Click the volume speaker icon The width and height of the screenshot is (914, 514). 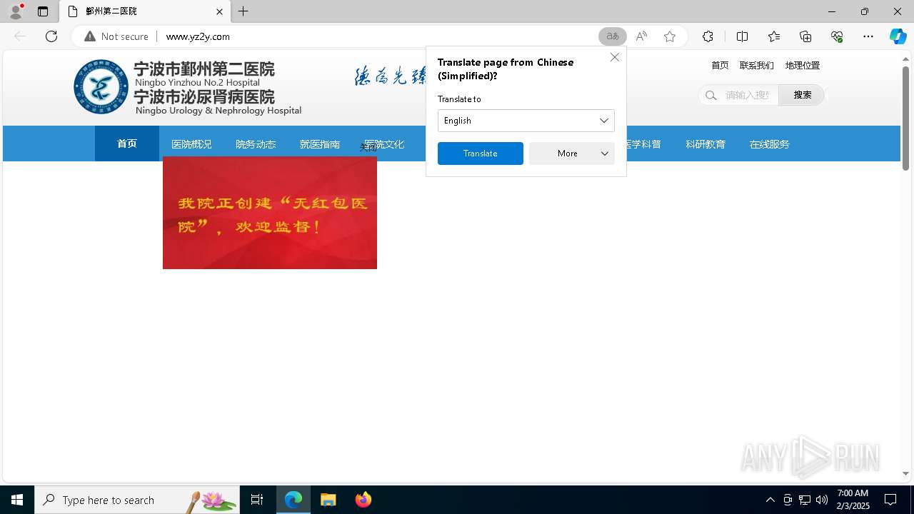pos(822,500)
